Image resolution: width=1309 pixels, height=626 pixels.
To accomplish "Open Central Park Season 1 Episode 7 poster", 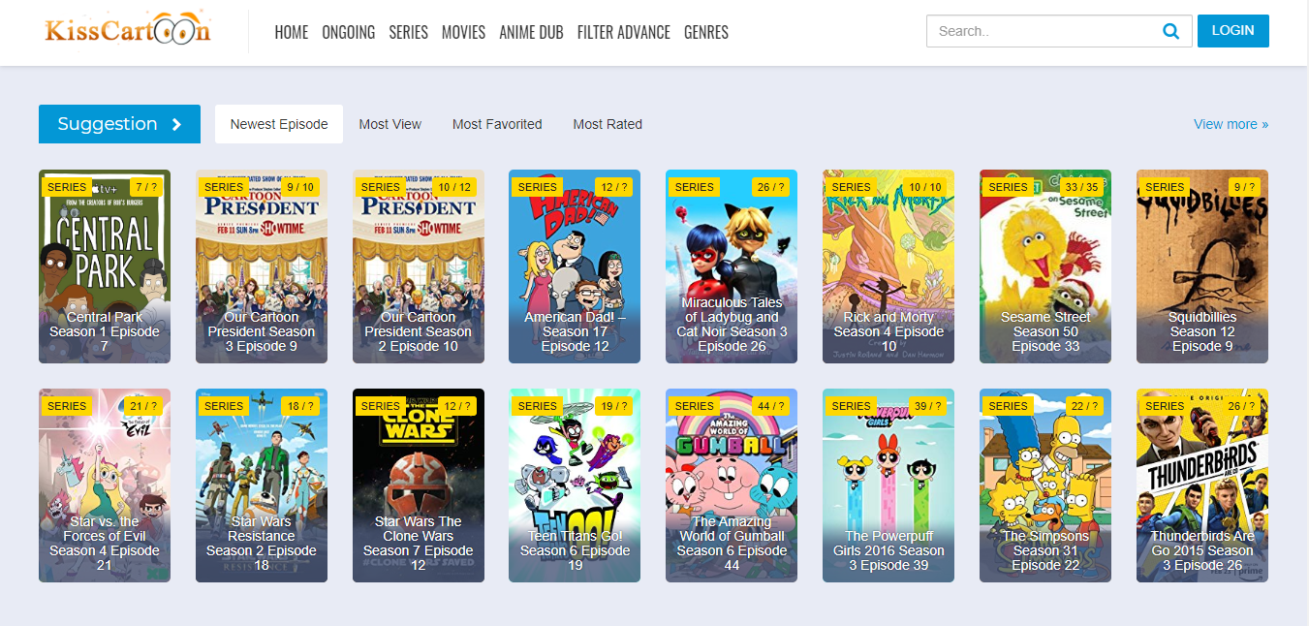I will click(x=105, y=266).
